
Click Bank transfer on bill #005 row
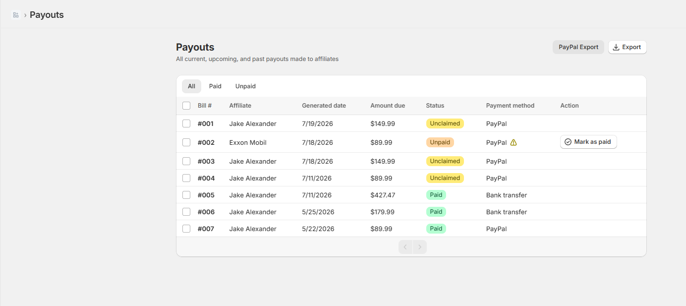pyautogui.click(x=507, y=195)
